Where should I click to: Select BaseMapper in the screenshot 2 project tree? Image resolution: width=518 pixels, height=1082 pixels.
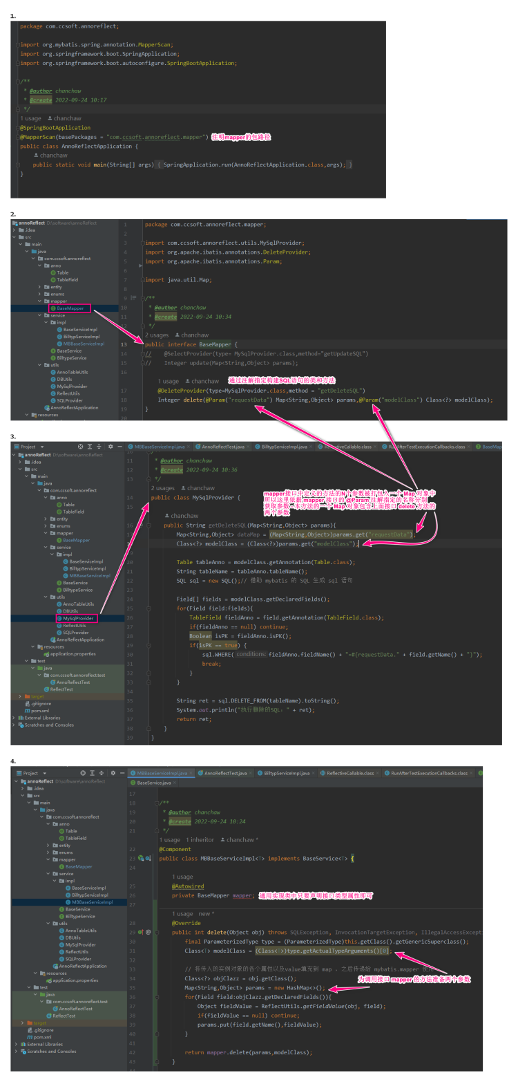tap(70, 308)
